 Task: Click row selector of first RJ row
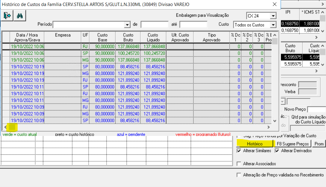(6, 46)
